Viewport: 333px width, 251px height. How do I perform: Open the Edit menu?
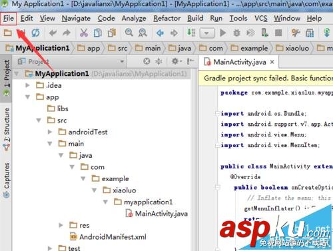(x=27, y=18)
